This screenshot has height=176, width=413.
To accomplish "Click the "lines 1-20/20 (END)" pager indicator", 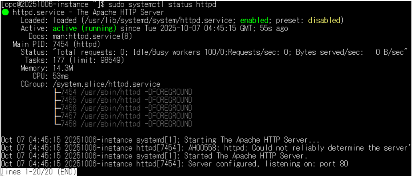I will click(x=39, y=172).
